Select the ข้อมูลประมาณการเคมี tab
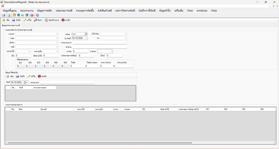 pyautogui.click(x=11, y=26)
